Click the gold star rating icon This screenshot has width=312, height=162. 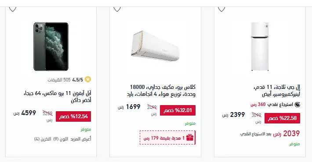pyautogui.click(x=88, y=80)
